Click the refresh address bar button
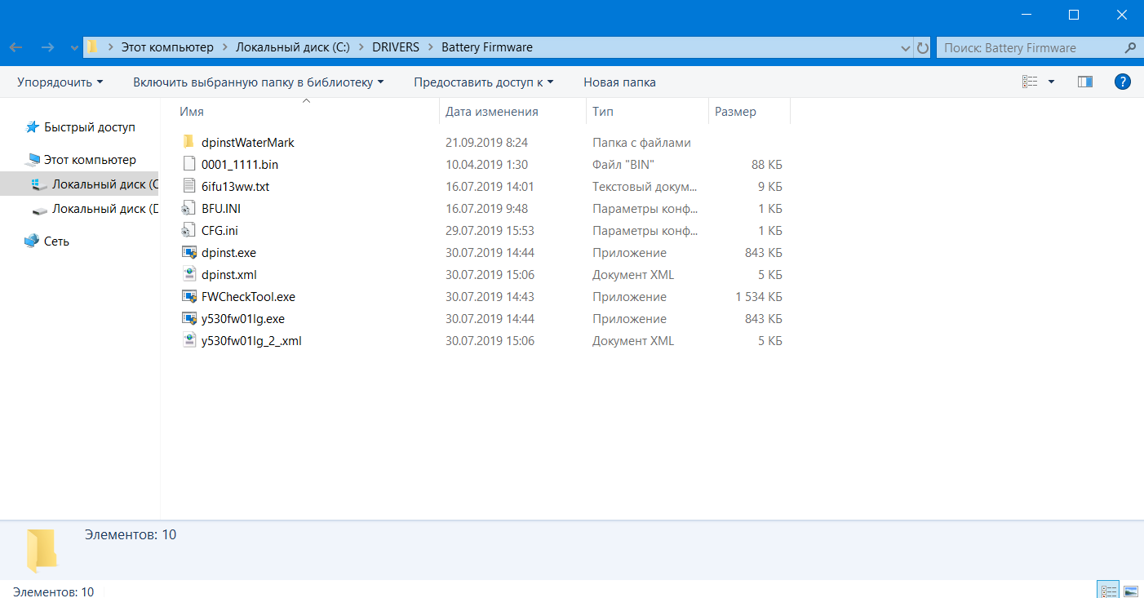The width and height of the screenshot is (1144, 598). coord(923,48)
